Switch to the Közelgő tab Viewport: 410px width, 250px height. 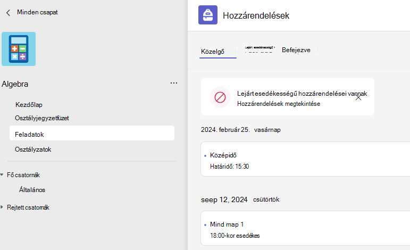(213, 52)
